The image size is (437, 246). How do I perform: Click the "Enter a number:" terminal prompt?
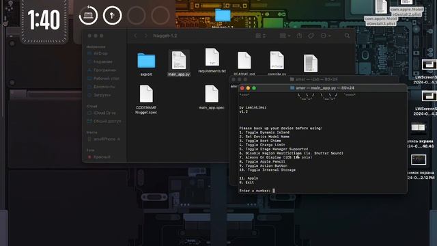[x=255, y=191]
